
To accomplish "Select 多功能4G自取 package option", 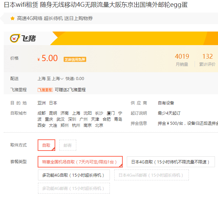I will (x=74, y=175).
